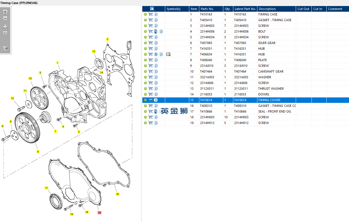Select callout 15 in the diagram
Image resolution: width=349 pixels, height=222 pixels.
click(x=99, y=213)
